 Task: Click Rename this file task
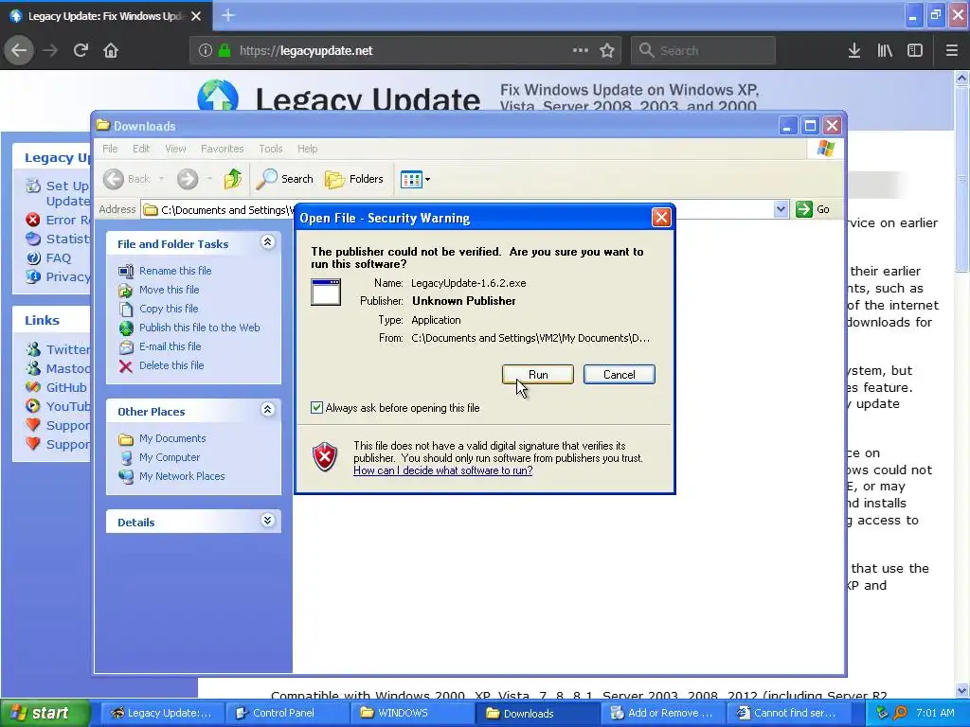pos(175,270)
